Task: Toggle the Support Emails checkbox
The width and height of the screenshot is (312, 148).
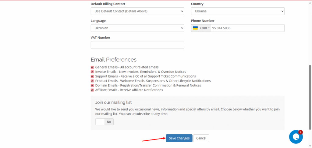Action: 92,76
